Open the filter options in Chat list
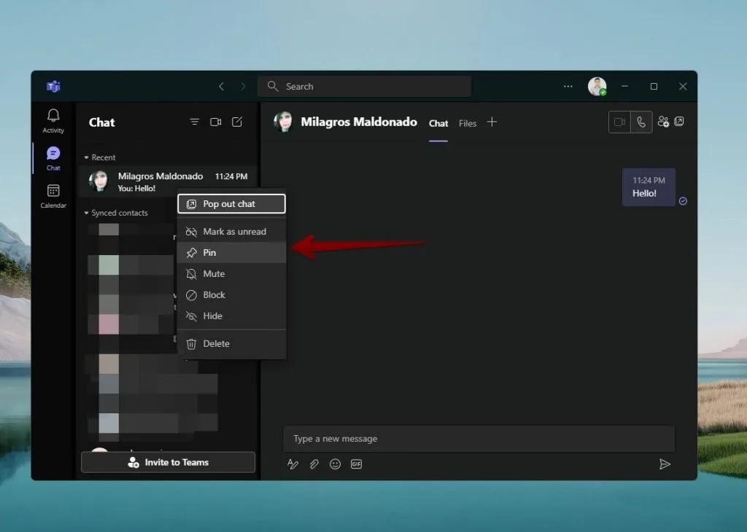The width and height of the screenshot is (747, 532). click(194, 122)
